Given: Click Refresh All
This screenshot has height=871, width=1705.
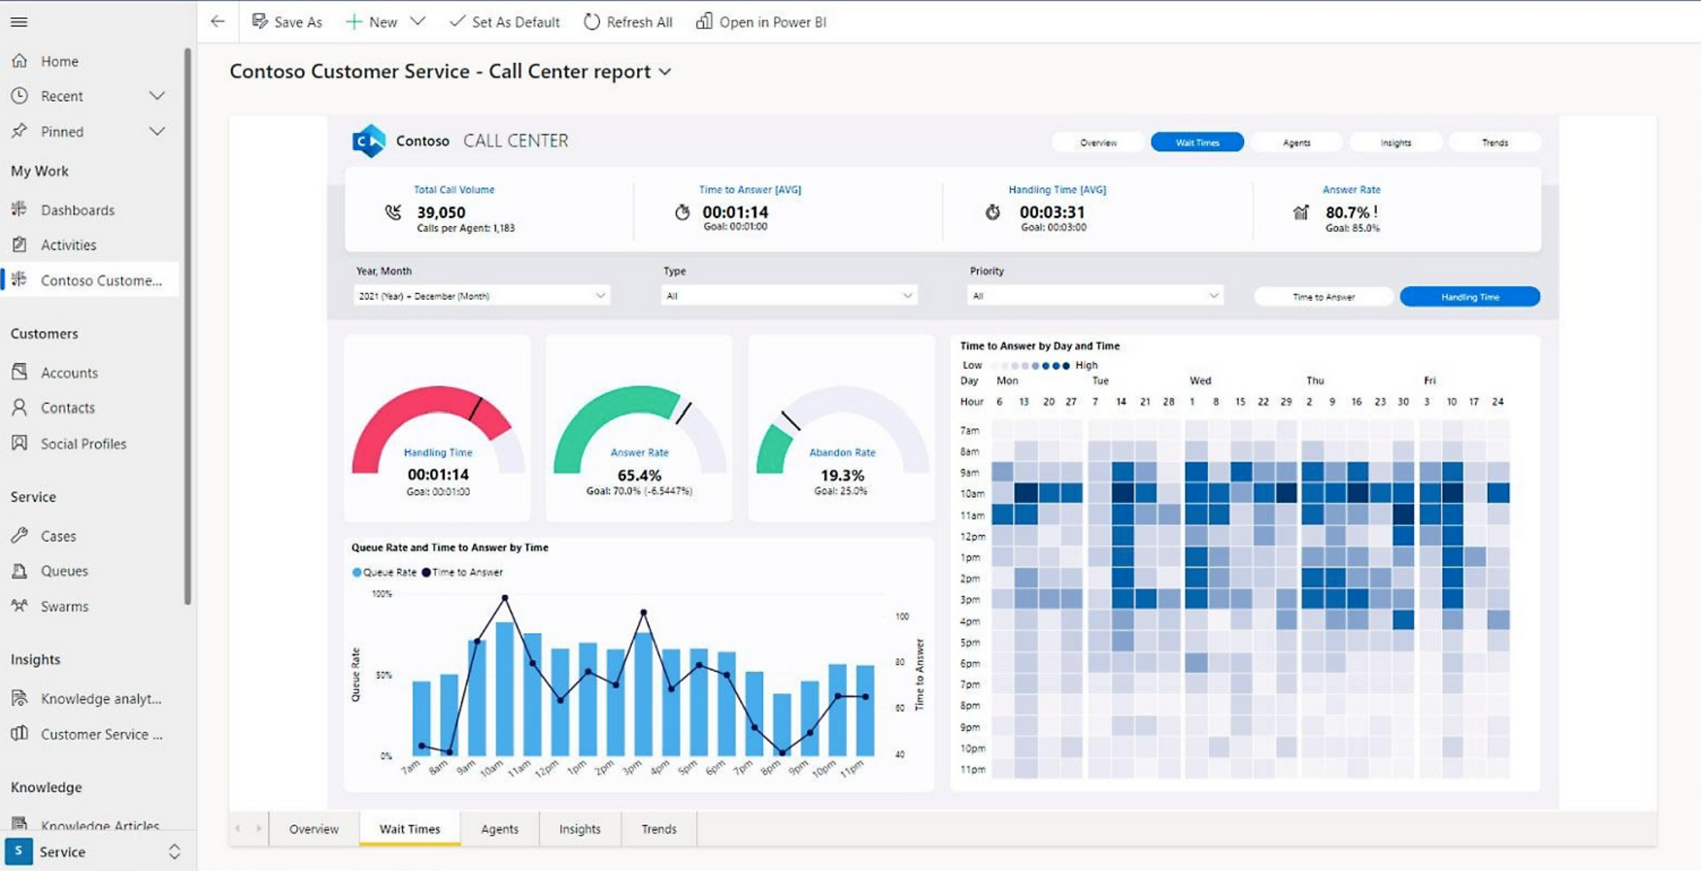Looking at the screenshot, I should (x=628, y=22).
